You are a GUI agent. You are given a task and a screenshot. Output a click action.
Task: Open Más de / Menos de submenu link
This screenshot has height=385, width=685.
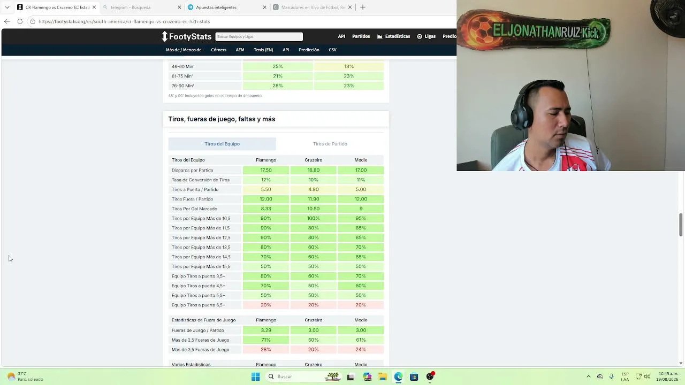184,50
